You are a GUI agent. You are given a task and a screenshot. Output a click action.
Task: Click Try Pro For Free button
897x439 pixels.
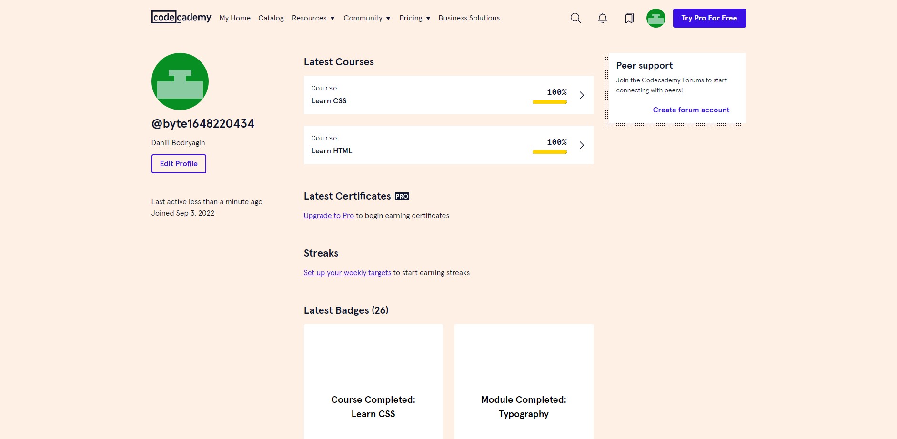(x=709, y=18)
